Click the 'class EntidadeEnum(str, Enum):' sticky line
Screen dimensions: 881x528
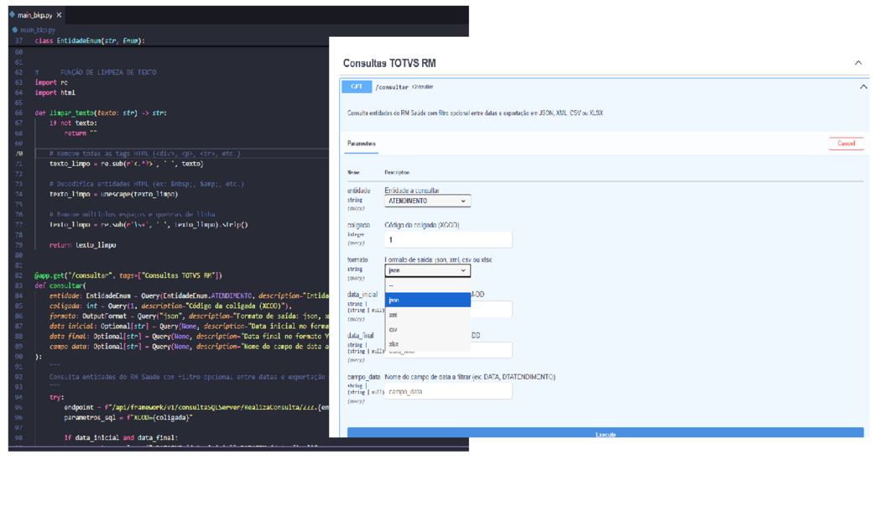point(90,41)
